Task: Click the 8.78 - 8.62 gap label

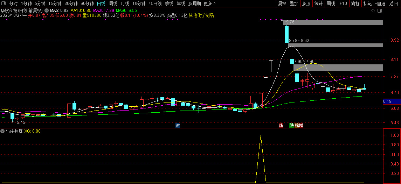Action: [x=299, y=41]
